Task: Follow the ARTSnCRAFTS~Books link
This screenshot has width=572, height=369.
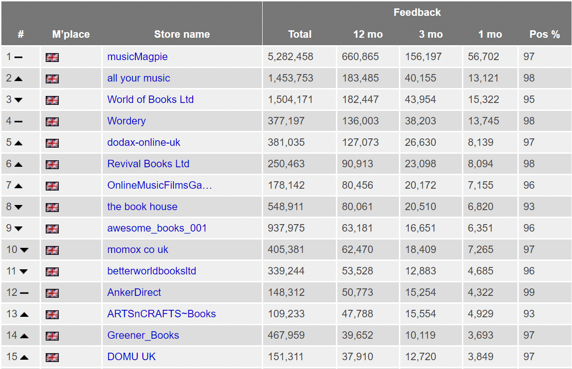Action: tap(161, 314)
